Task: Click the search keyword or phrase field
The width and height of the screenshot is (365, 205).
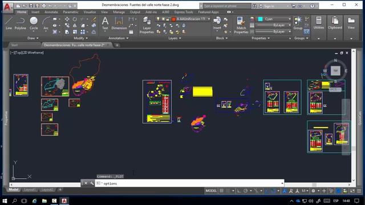Action: coord(227,6)
